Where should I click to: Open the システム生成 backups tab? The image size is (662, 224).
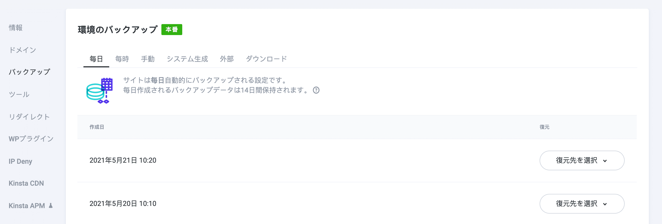coord(187,59)
